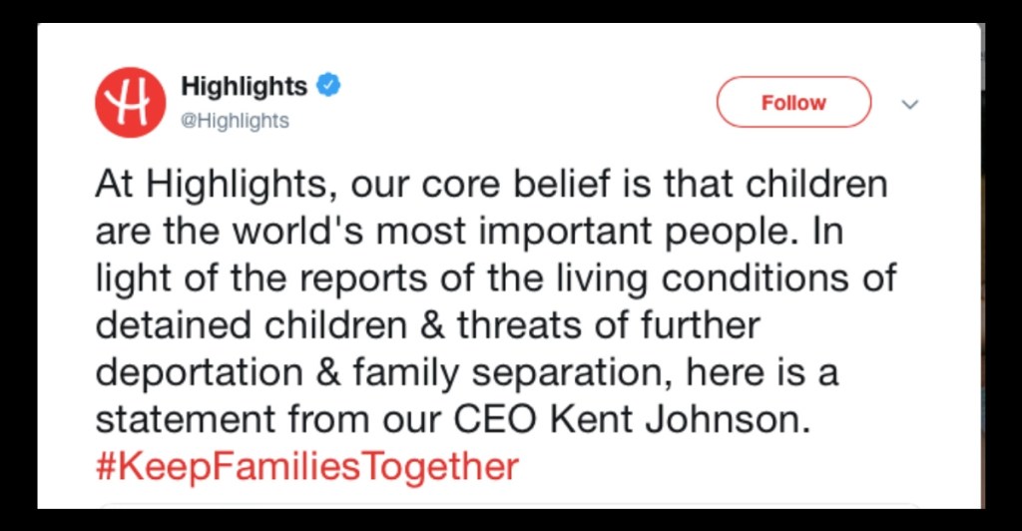Click the blue verified checkmark badge
Image resolution: width=1022 pixels, height=531 pixels.
(x=329, y=86)
